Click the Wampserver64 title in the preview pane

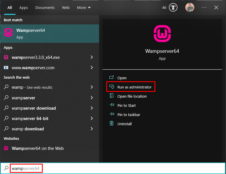(x=162, y=51)
